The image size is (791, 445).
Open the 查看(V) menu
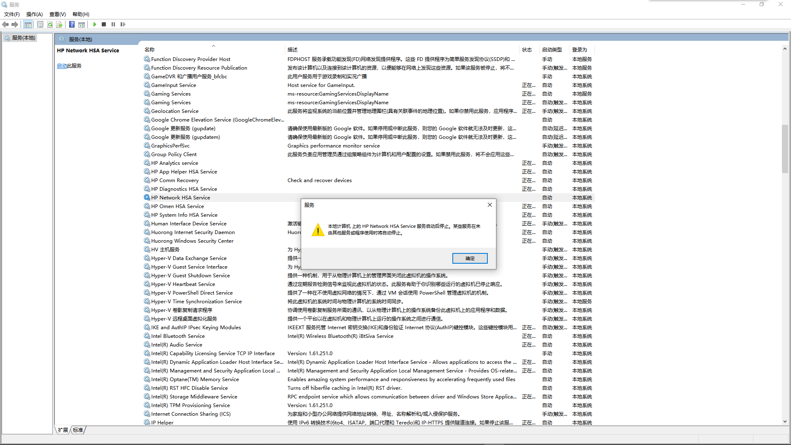coord(58,14)
